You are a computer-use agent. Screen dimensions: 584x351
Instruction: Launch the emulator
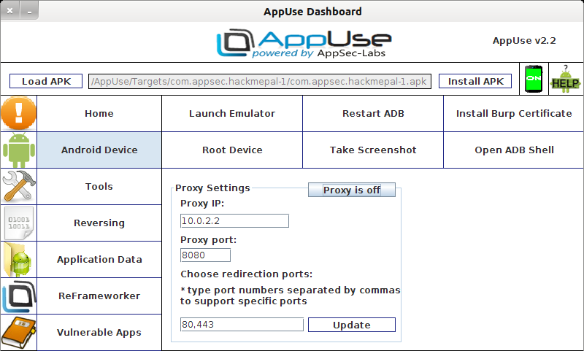pos(232,114)
